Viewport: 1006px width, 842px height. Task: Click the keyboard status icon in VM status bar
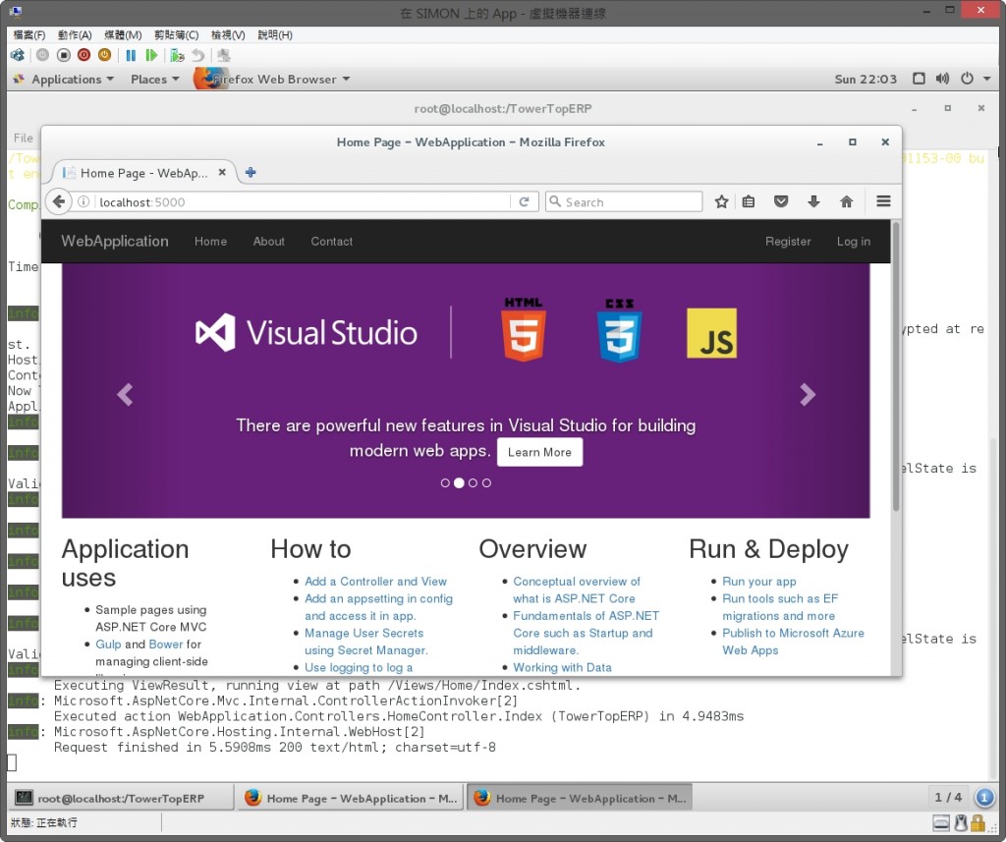(x=941, y=822)
